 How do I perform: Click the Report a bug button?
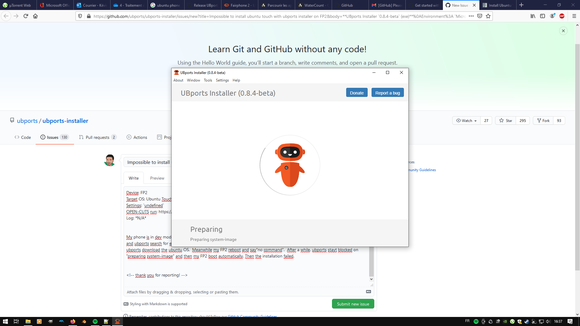(x=388, y=93)
